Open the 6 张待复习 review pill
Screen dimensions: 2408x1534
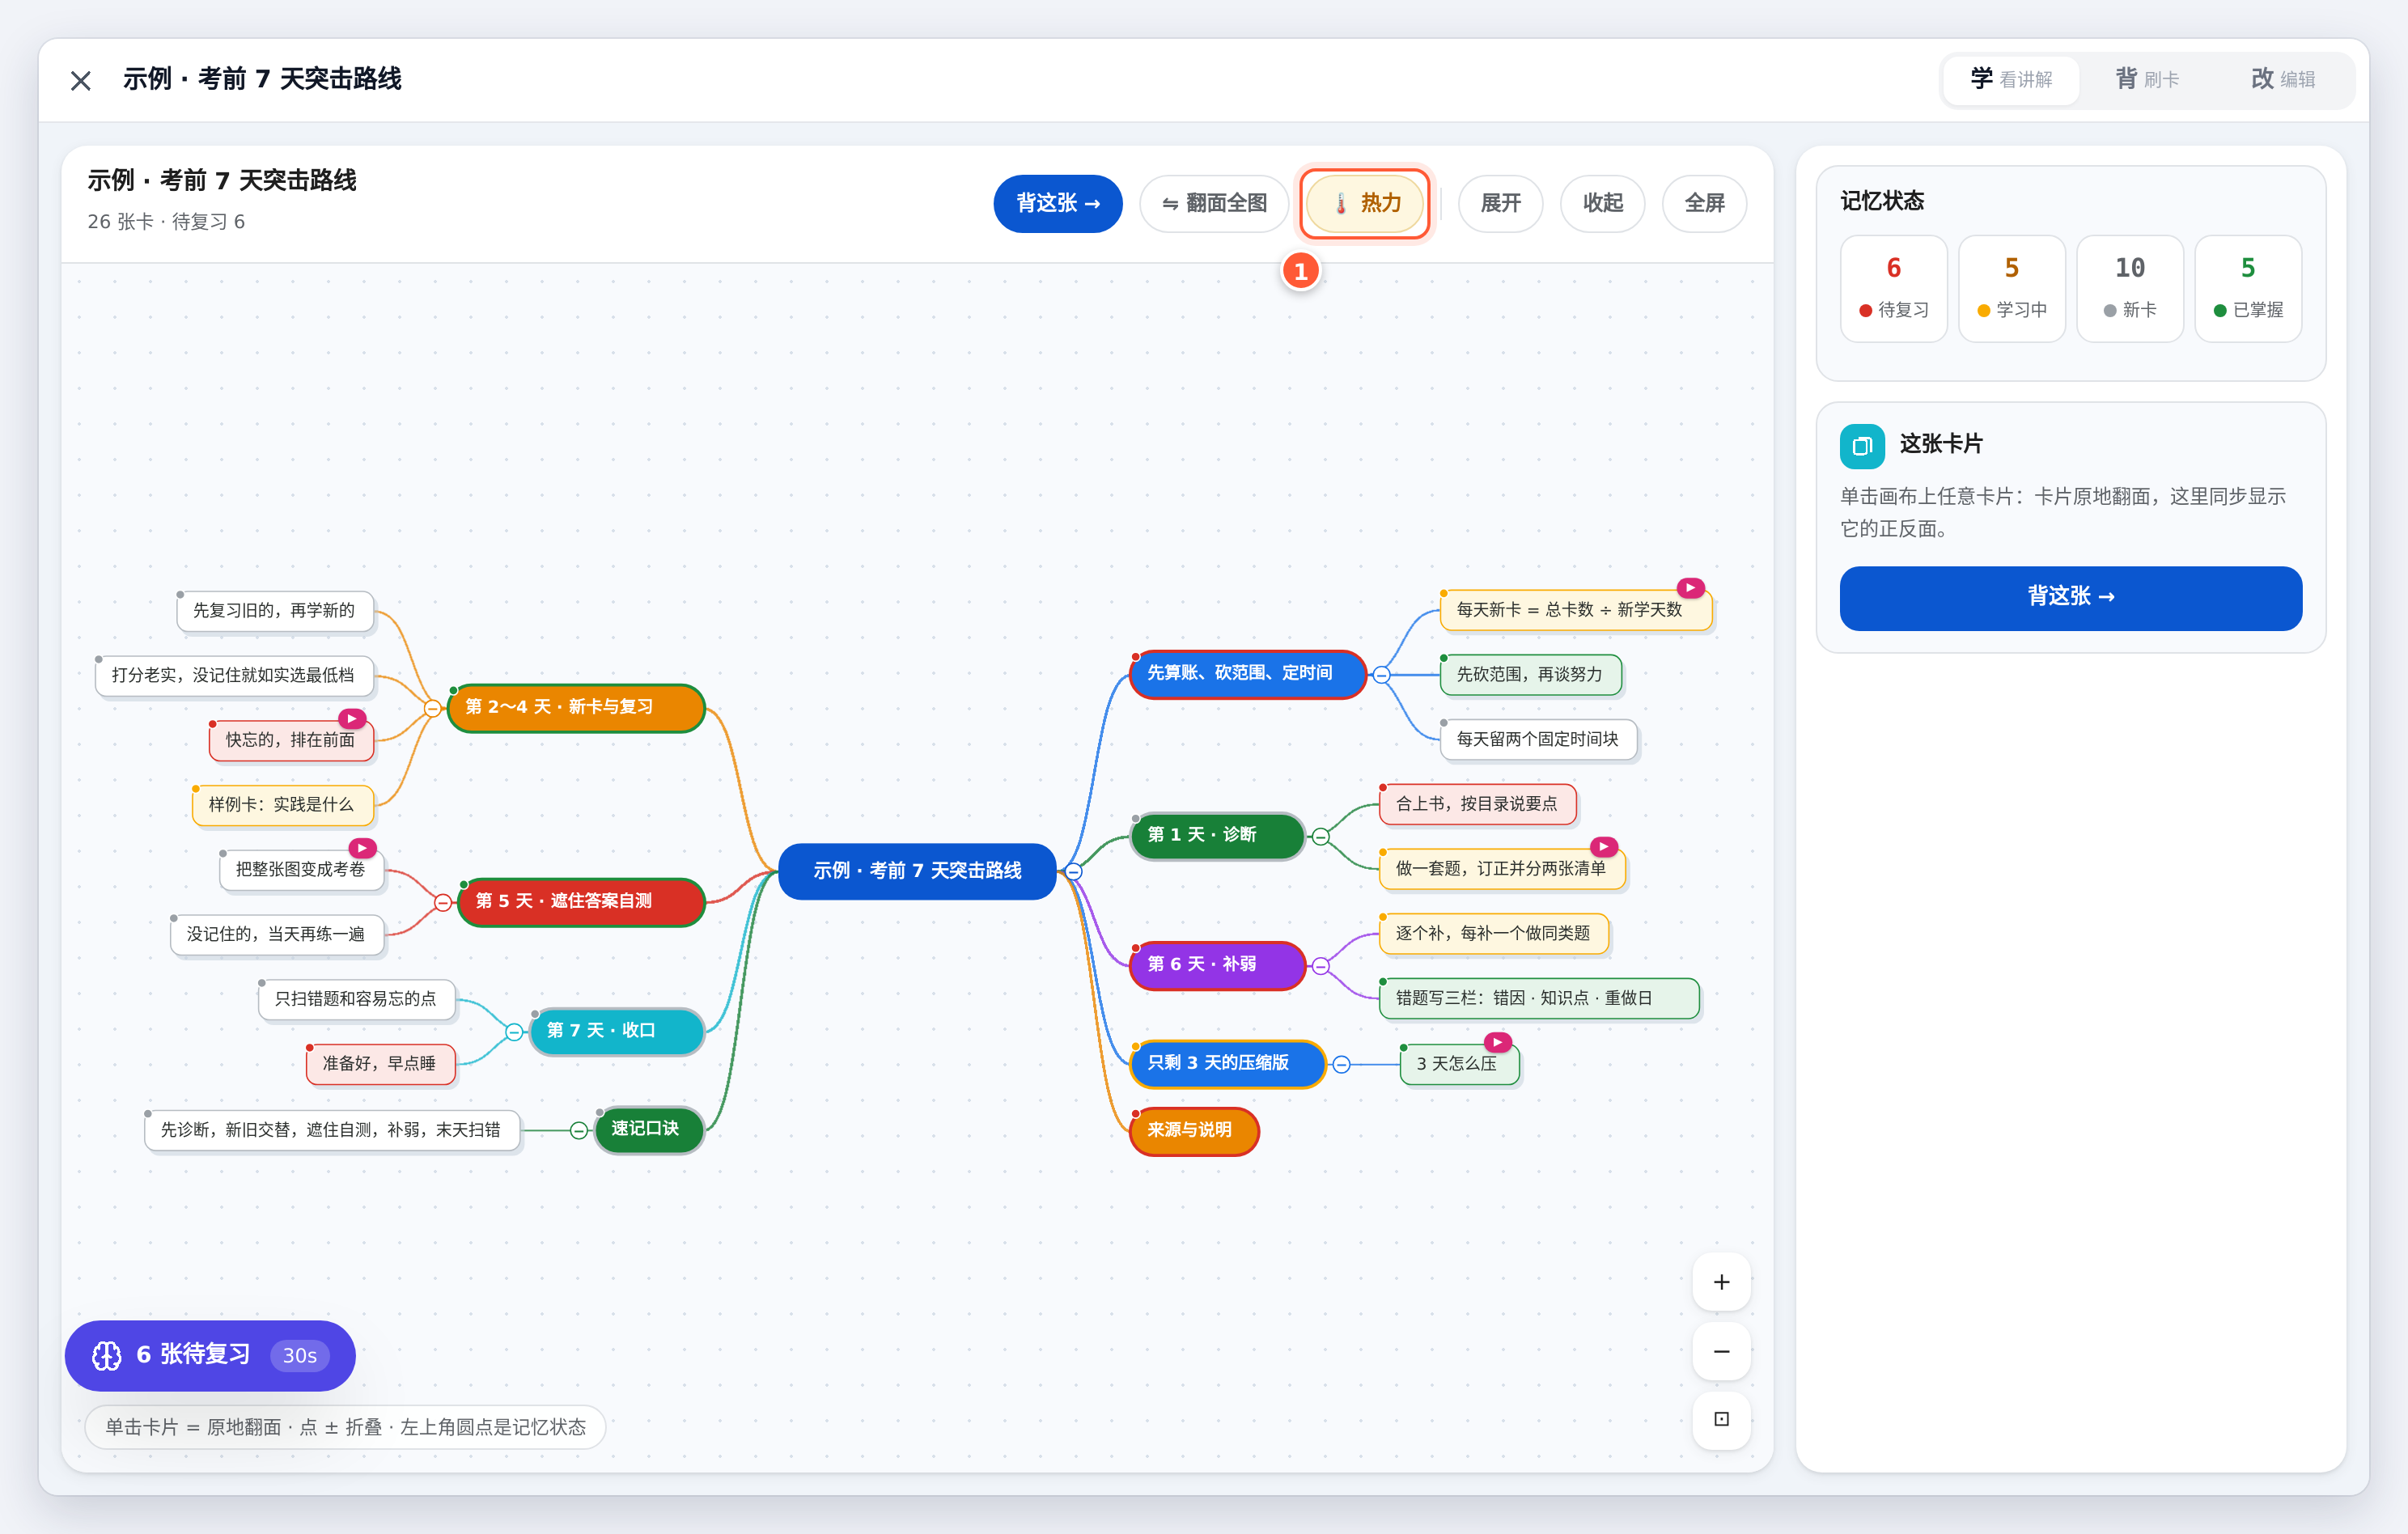[x=210, y=1355]
